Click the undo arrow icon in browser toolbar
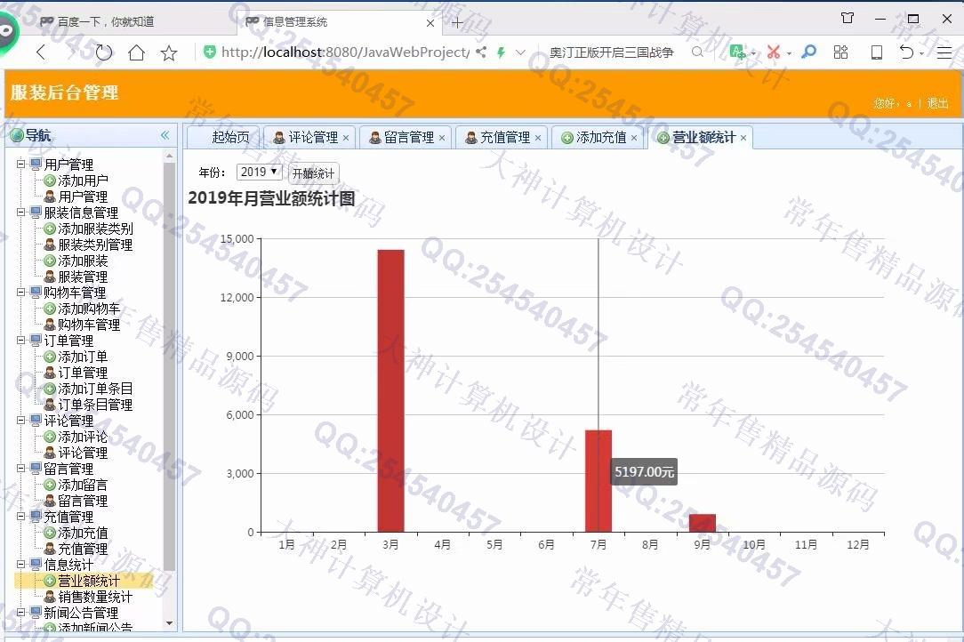 (x=906, y=52)
